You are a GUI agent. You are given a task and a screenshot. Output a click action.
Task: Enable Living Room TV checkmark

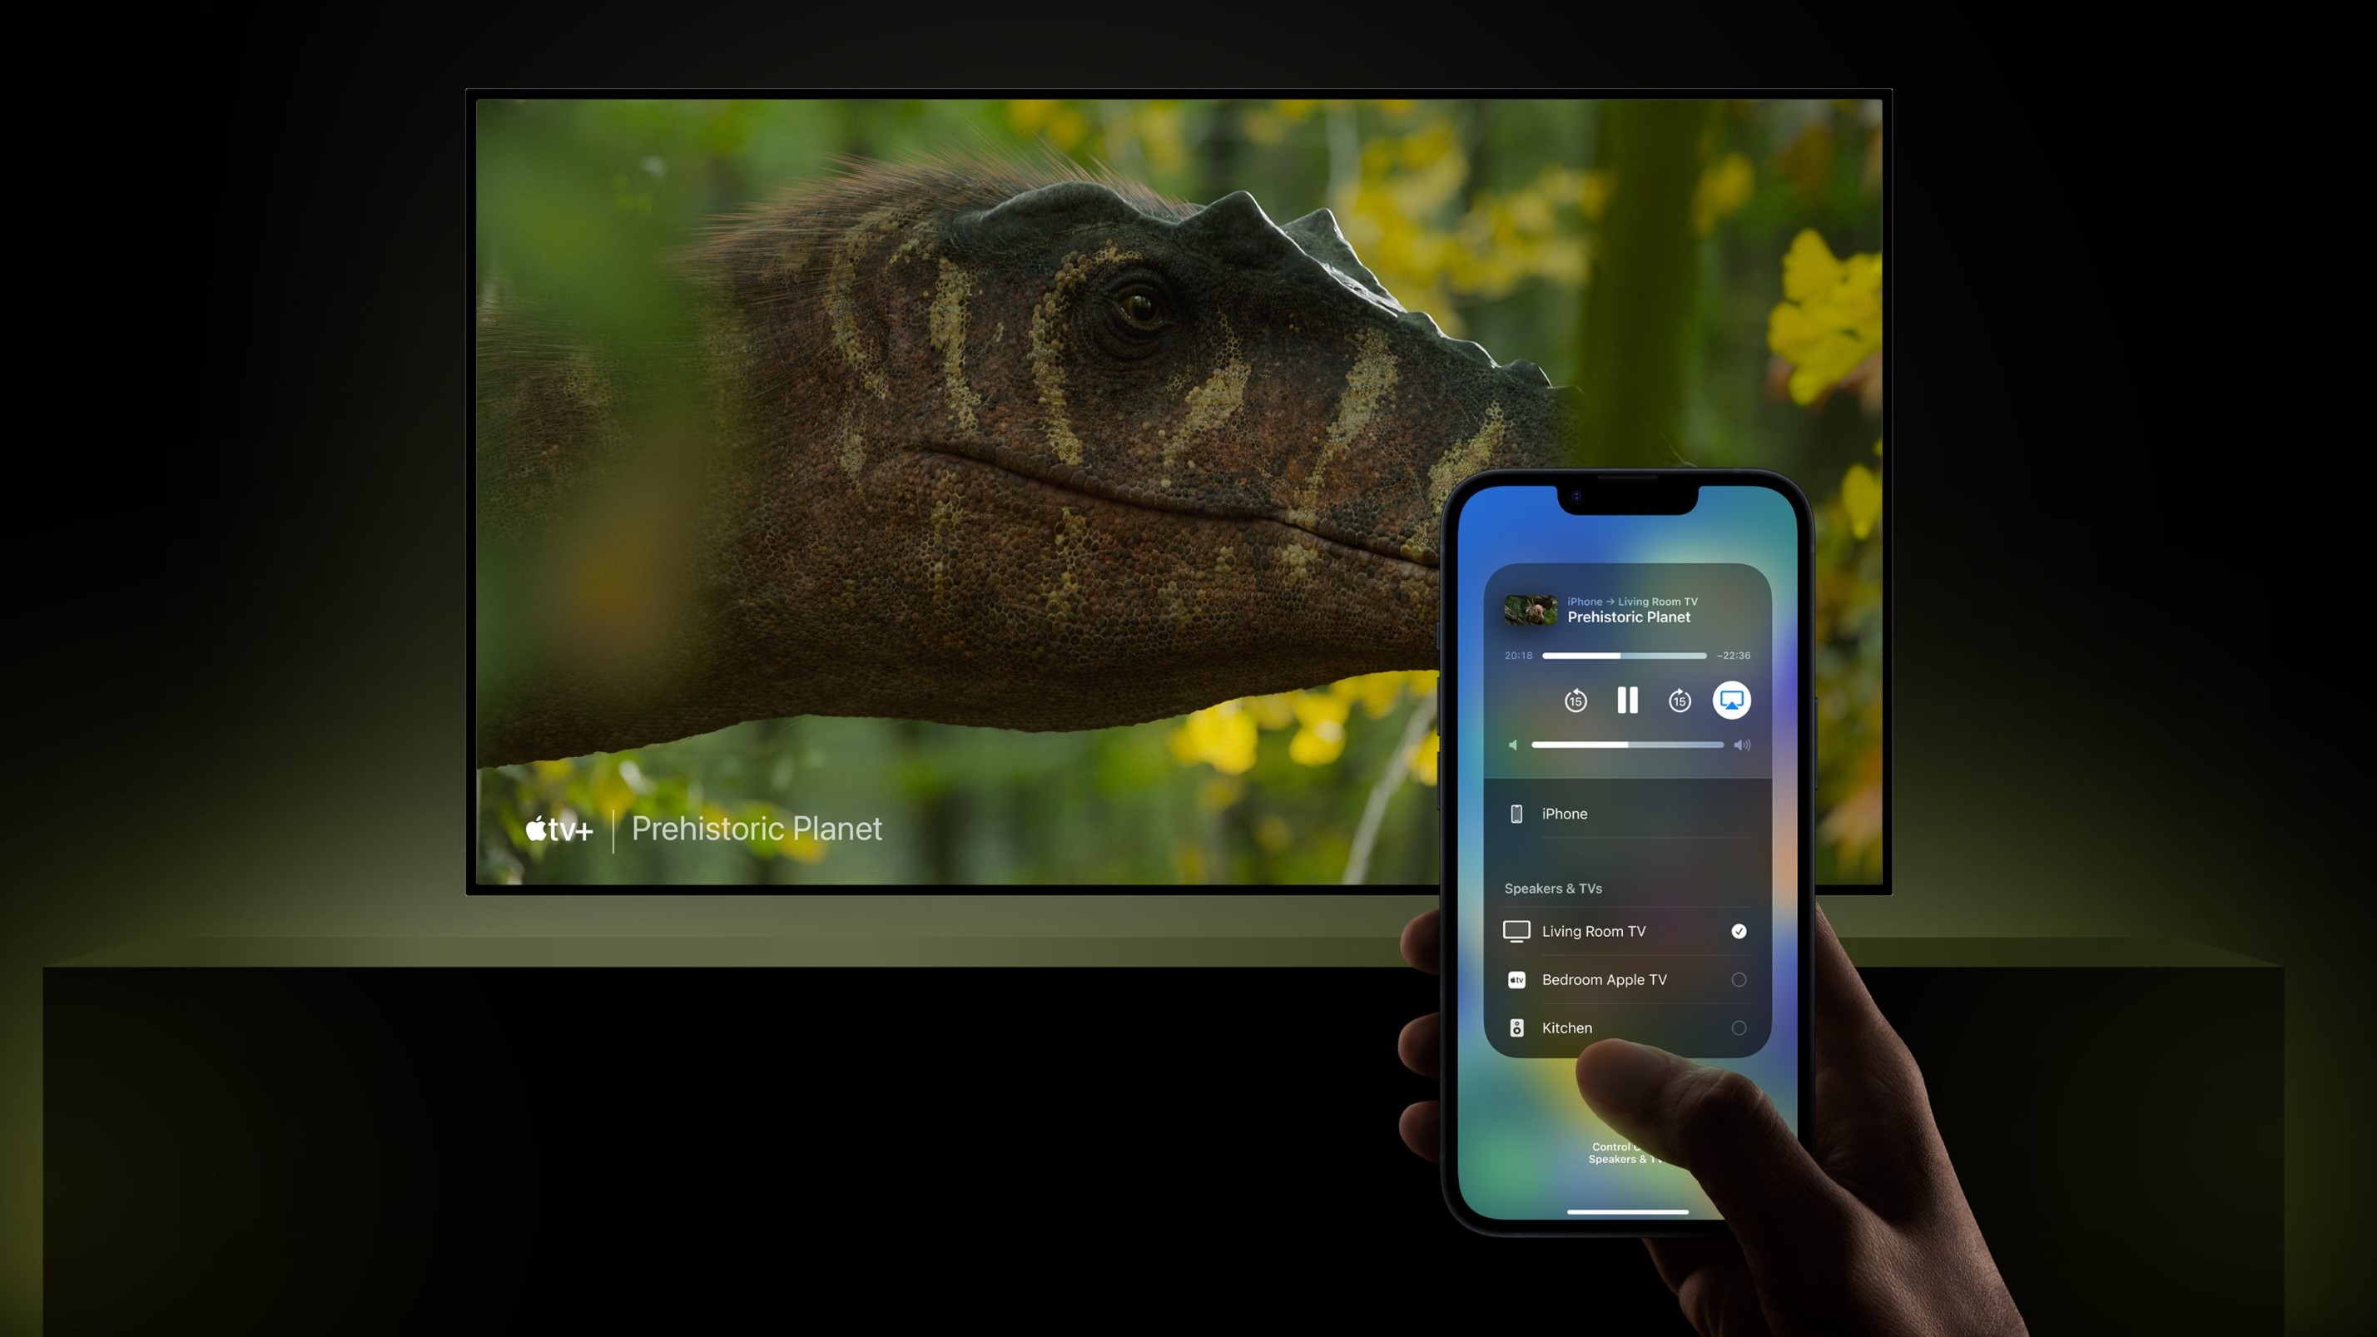click(x=1740, y=928)
